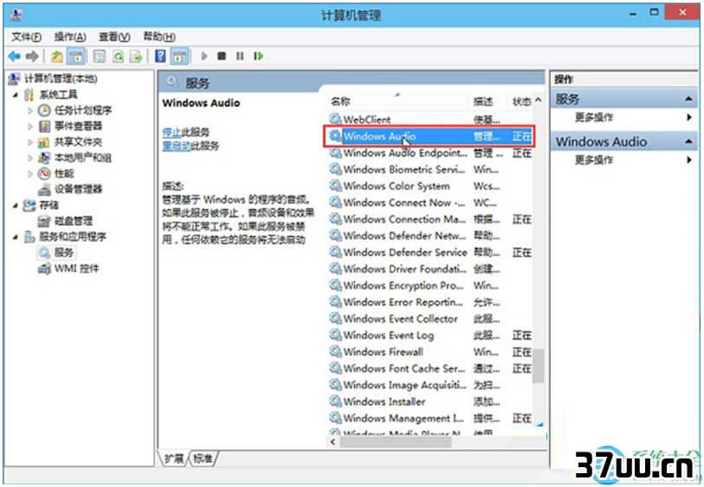Select Windows Event Log row

pos(430,336)
